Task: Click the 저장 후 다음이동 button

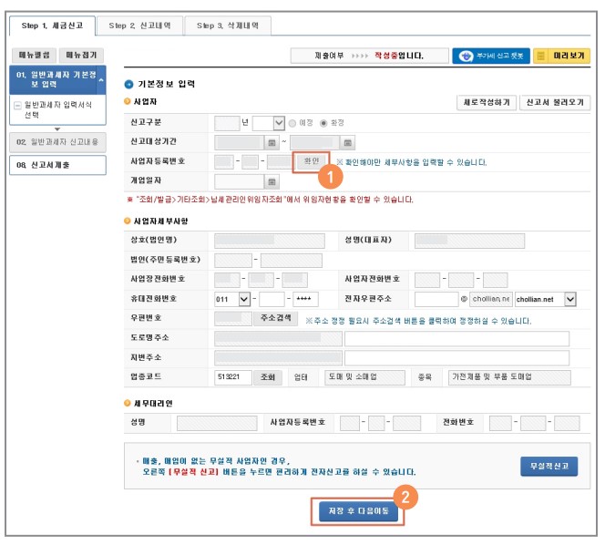Action: click(358, 511)
